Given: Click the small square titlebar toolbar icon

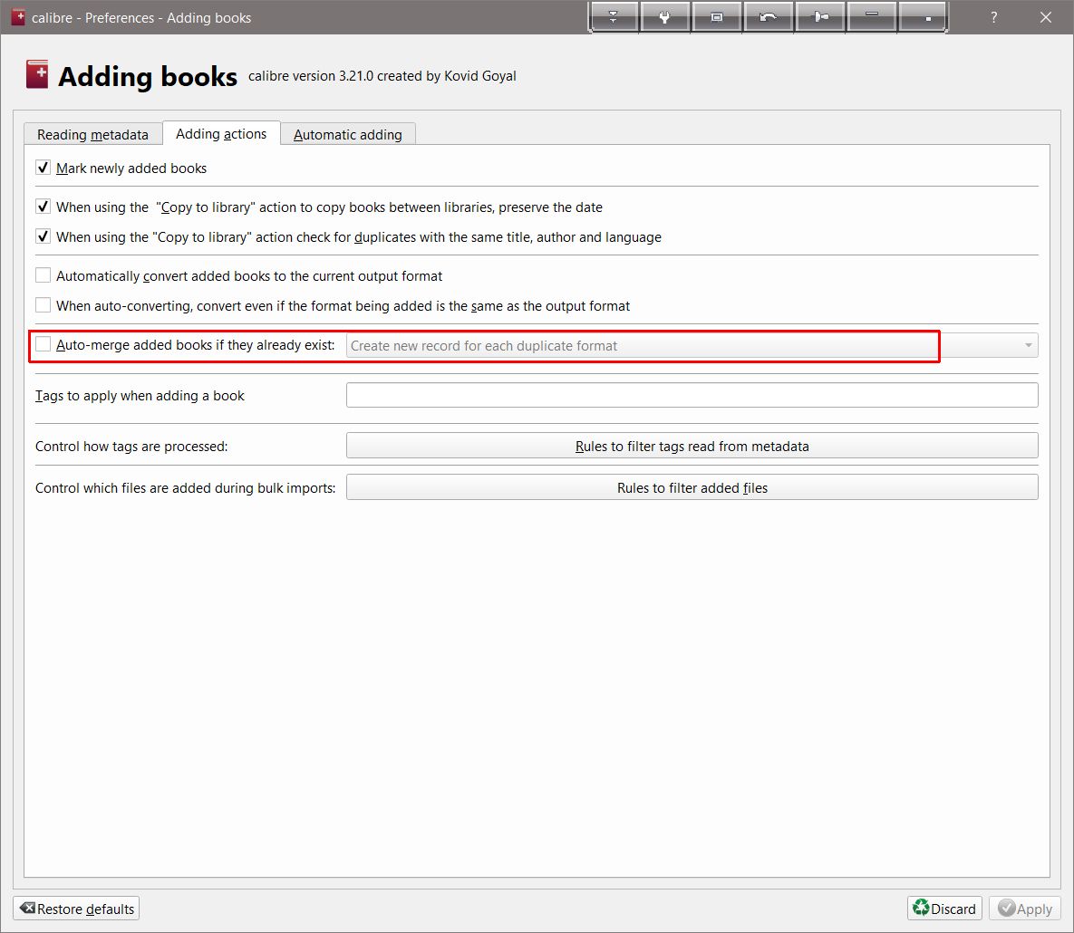Looking at the screenshot, I should (x=923, y=17).
